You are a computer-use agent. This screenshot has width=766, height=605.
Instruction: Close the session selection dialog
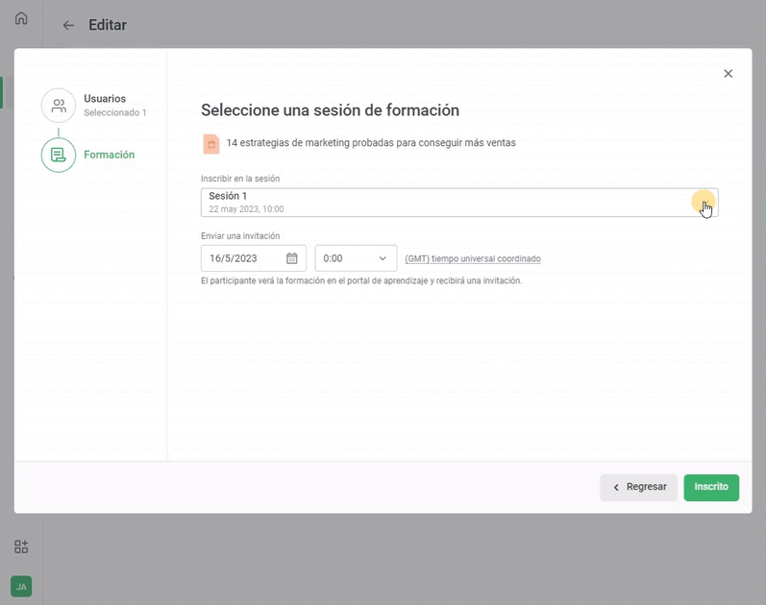pyautogui.click(x=728, y=74)
